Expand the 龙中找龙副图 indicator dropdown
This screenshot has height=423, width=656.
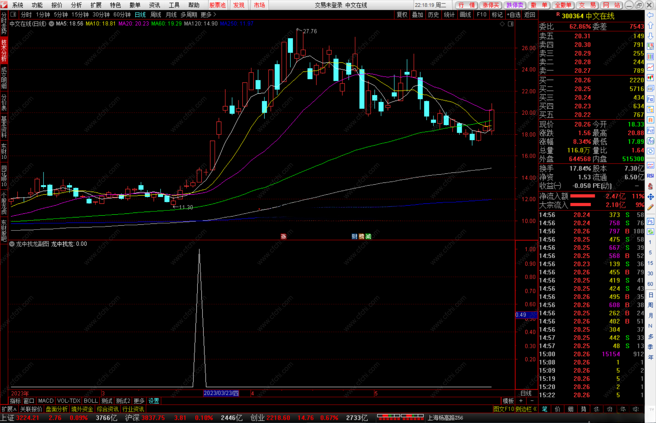pyautogui.click(x=12, y=244)
